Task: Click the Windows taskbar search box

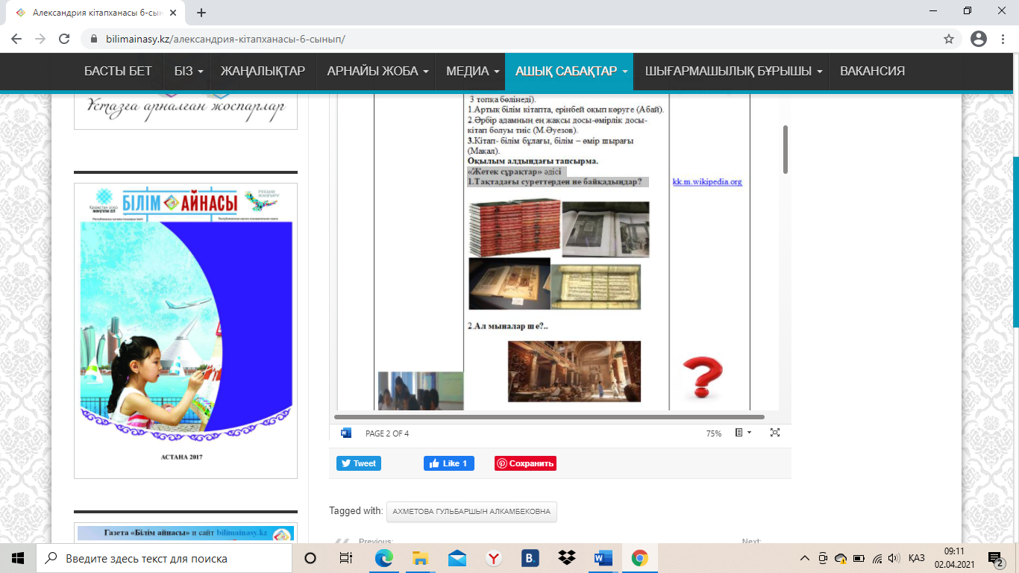Action: click(163, 558)
